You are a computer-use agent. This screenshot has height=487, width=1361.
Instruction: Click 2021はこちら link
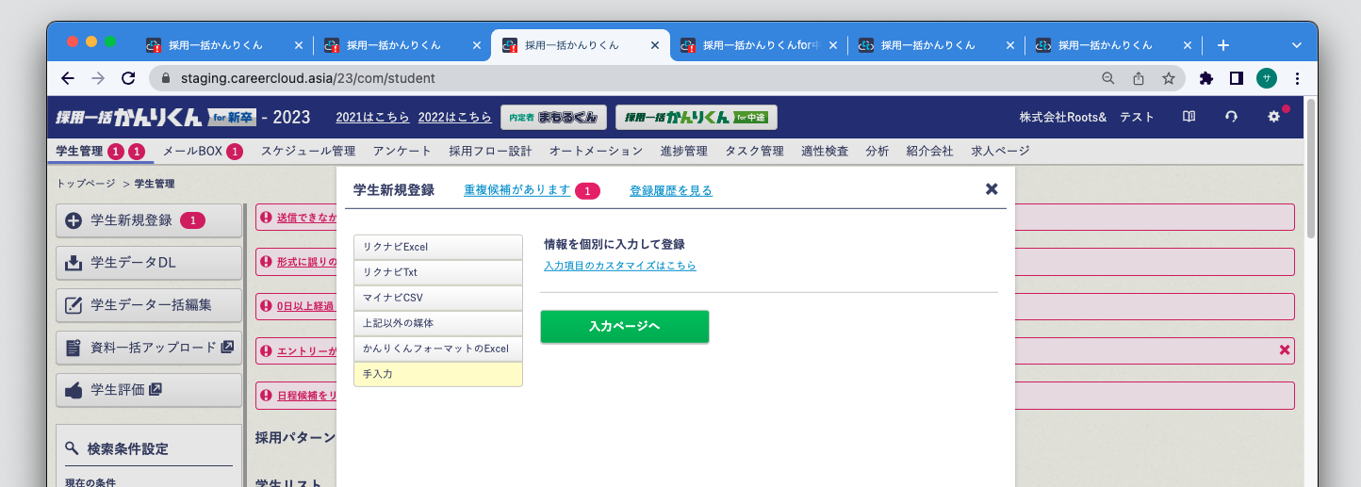pos(372,117)
